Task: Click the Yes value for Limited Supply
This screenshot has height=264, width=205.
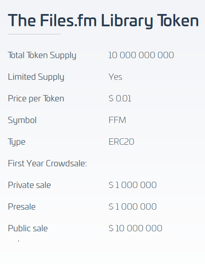Action: [x=115, y=77]
